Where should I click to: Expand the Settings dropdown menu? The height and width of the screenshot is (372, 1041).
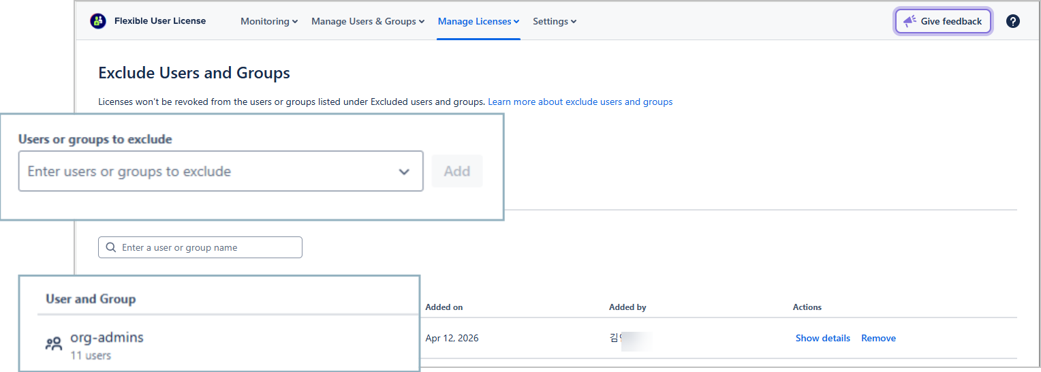click(x=554, y=21)
